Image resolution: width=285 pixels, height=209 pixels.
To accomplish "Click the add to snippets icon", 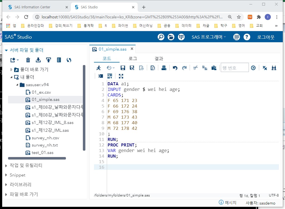I will click(x=153, y=68).
